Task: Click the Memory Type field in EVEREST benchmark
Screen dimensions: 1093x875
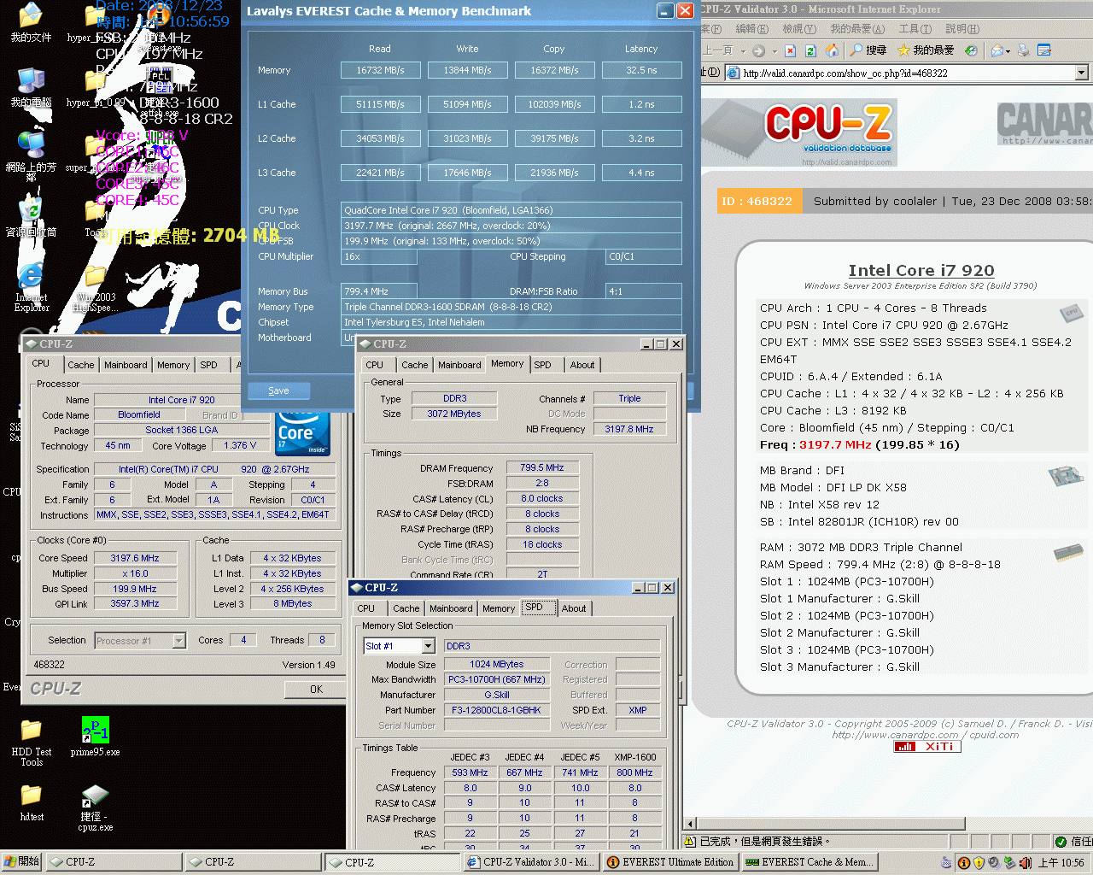Action: click(511, 307)
